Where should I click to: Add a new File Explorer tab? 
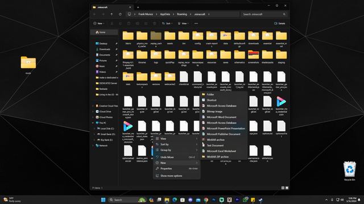click(138, 7)
